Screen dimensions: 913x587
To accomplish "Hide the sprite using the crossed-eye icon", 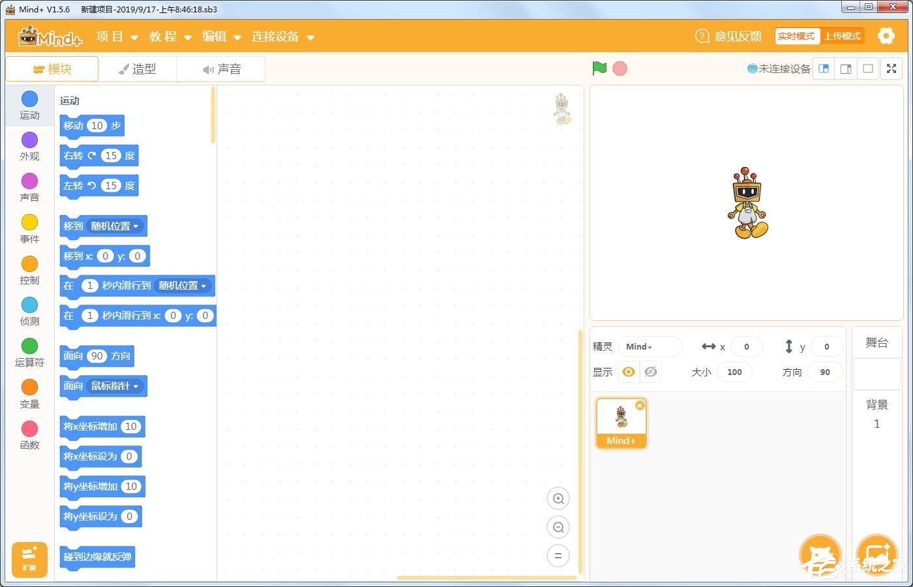I will (651, 372).
